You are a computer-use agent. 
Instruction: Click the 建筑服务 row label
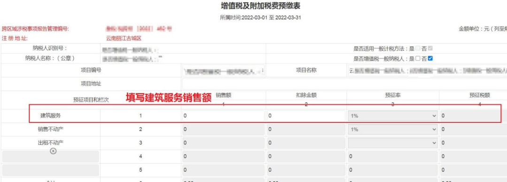pyautogui.click(x=50, y=115)
